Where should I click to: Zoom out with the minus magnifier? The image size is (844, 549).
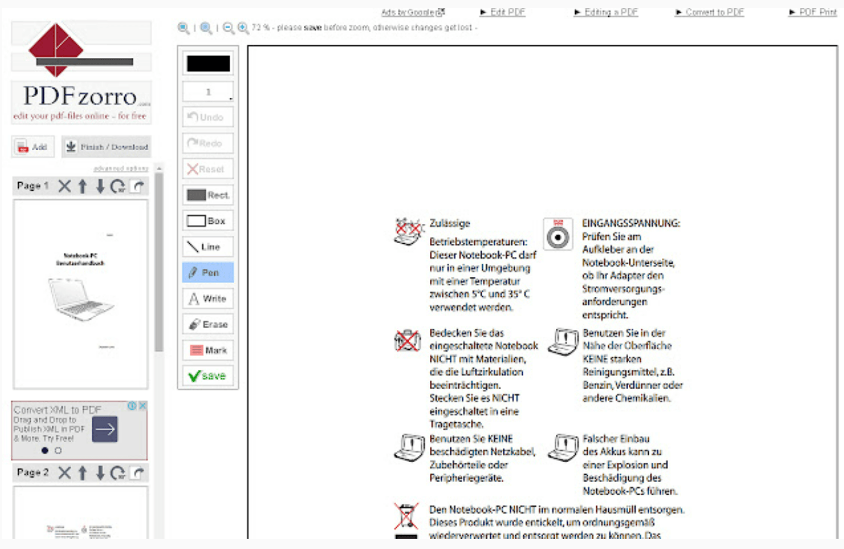pyautogui.click(x=228, y=28)
